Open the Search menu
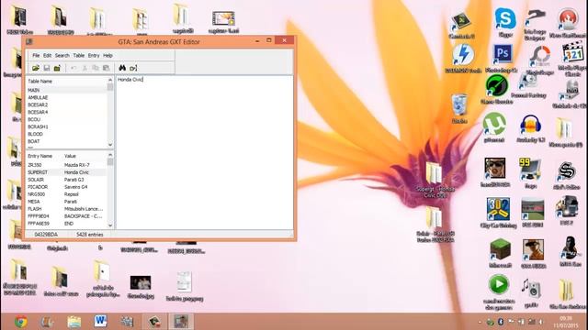This screenshot has width=588, height=330. click(62, 55)
